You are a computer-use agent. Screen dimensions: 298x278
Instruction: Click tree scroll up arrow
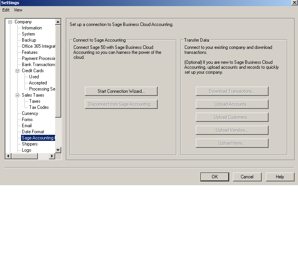(x=58, y=22)
